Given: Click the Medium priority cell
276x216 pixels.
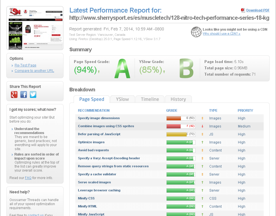Looking at the screenshot, I should [x=244, y=126].
